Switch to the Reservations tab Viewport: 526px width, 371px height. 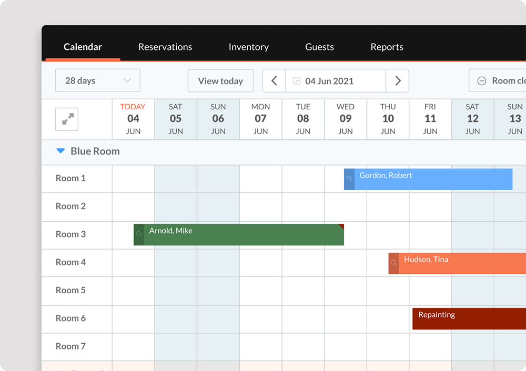[165, 47]
